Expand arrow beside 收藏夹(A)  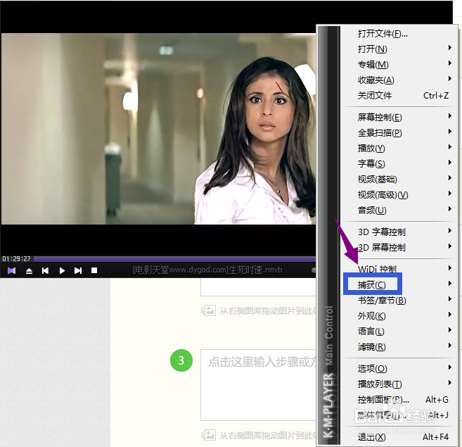(449, 78)
